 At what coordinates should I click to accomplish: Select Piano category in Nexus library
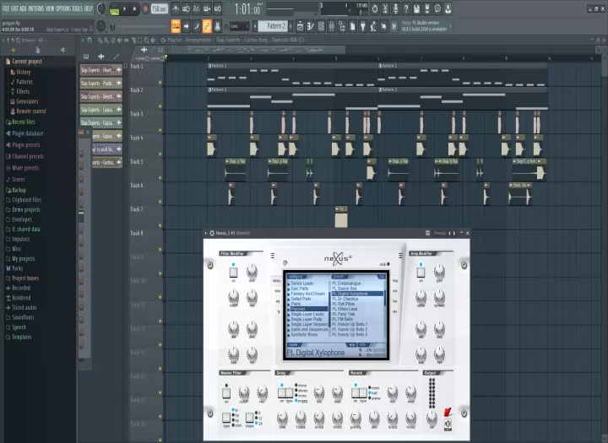pyautogui.click(x=296, y=304)
